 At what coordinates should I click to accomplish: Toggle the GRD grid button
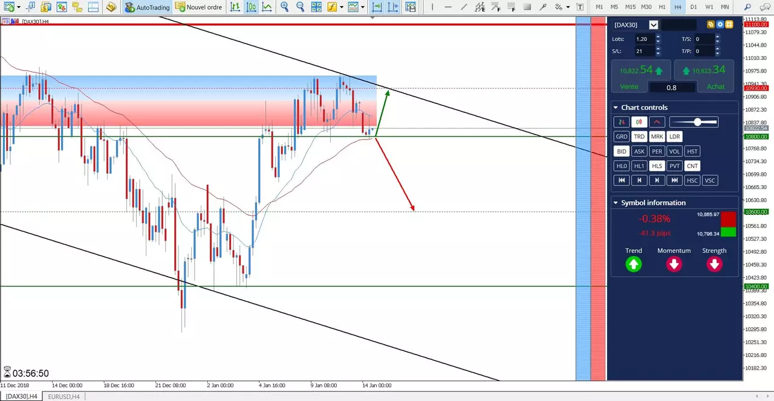click(x=621, y=136)
